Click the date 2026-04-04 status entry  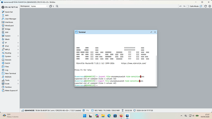(x=143, y=110)
